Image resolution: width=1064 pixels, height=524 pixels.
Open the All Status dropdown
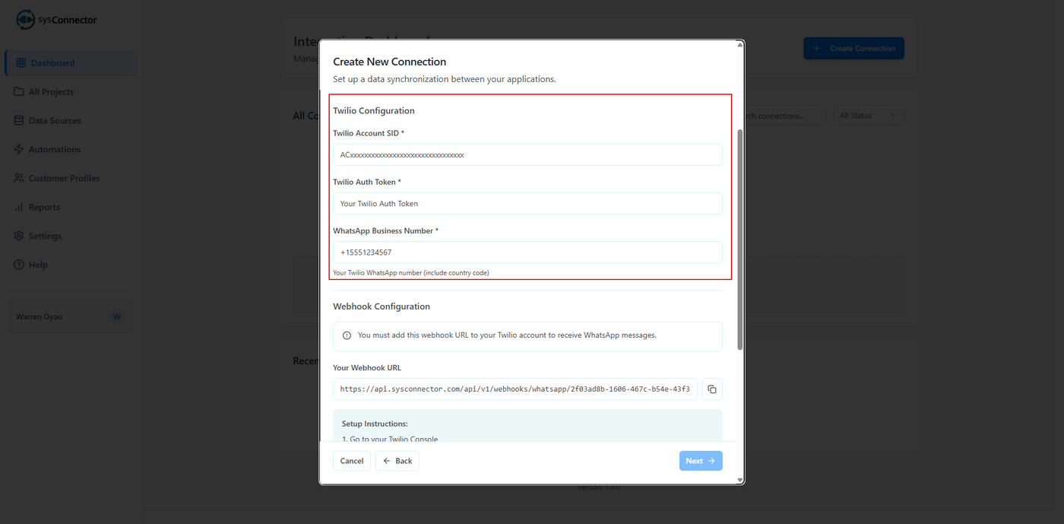868,116
